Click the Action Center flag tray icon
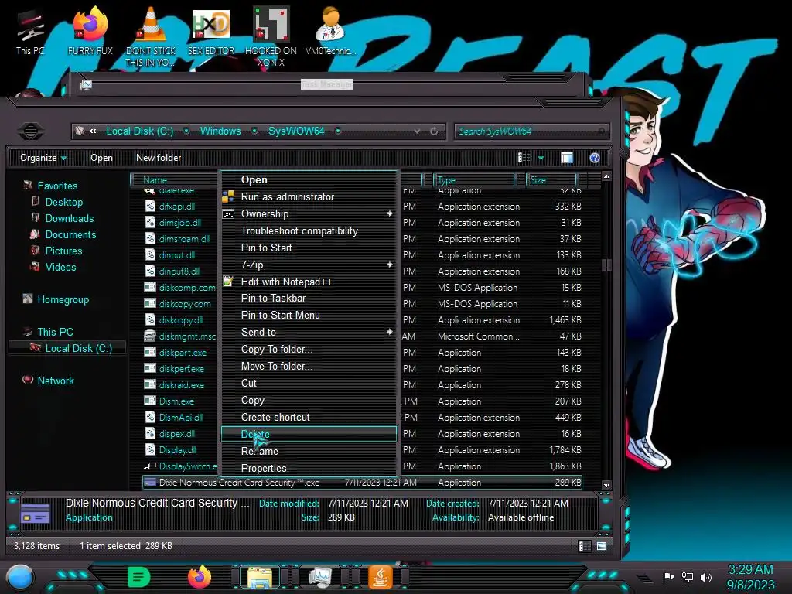The height and width of the screenshot is (594, 792). tap(668, 577)
